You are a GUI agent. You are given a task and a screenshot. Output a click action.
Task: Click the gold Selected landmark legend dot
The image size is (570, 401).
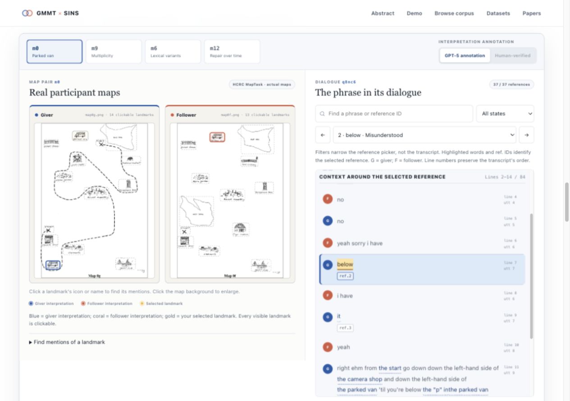point(142,304)
